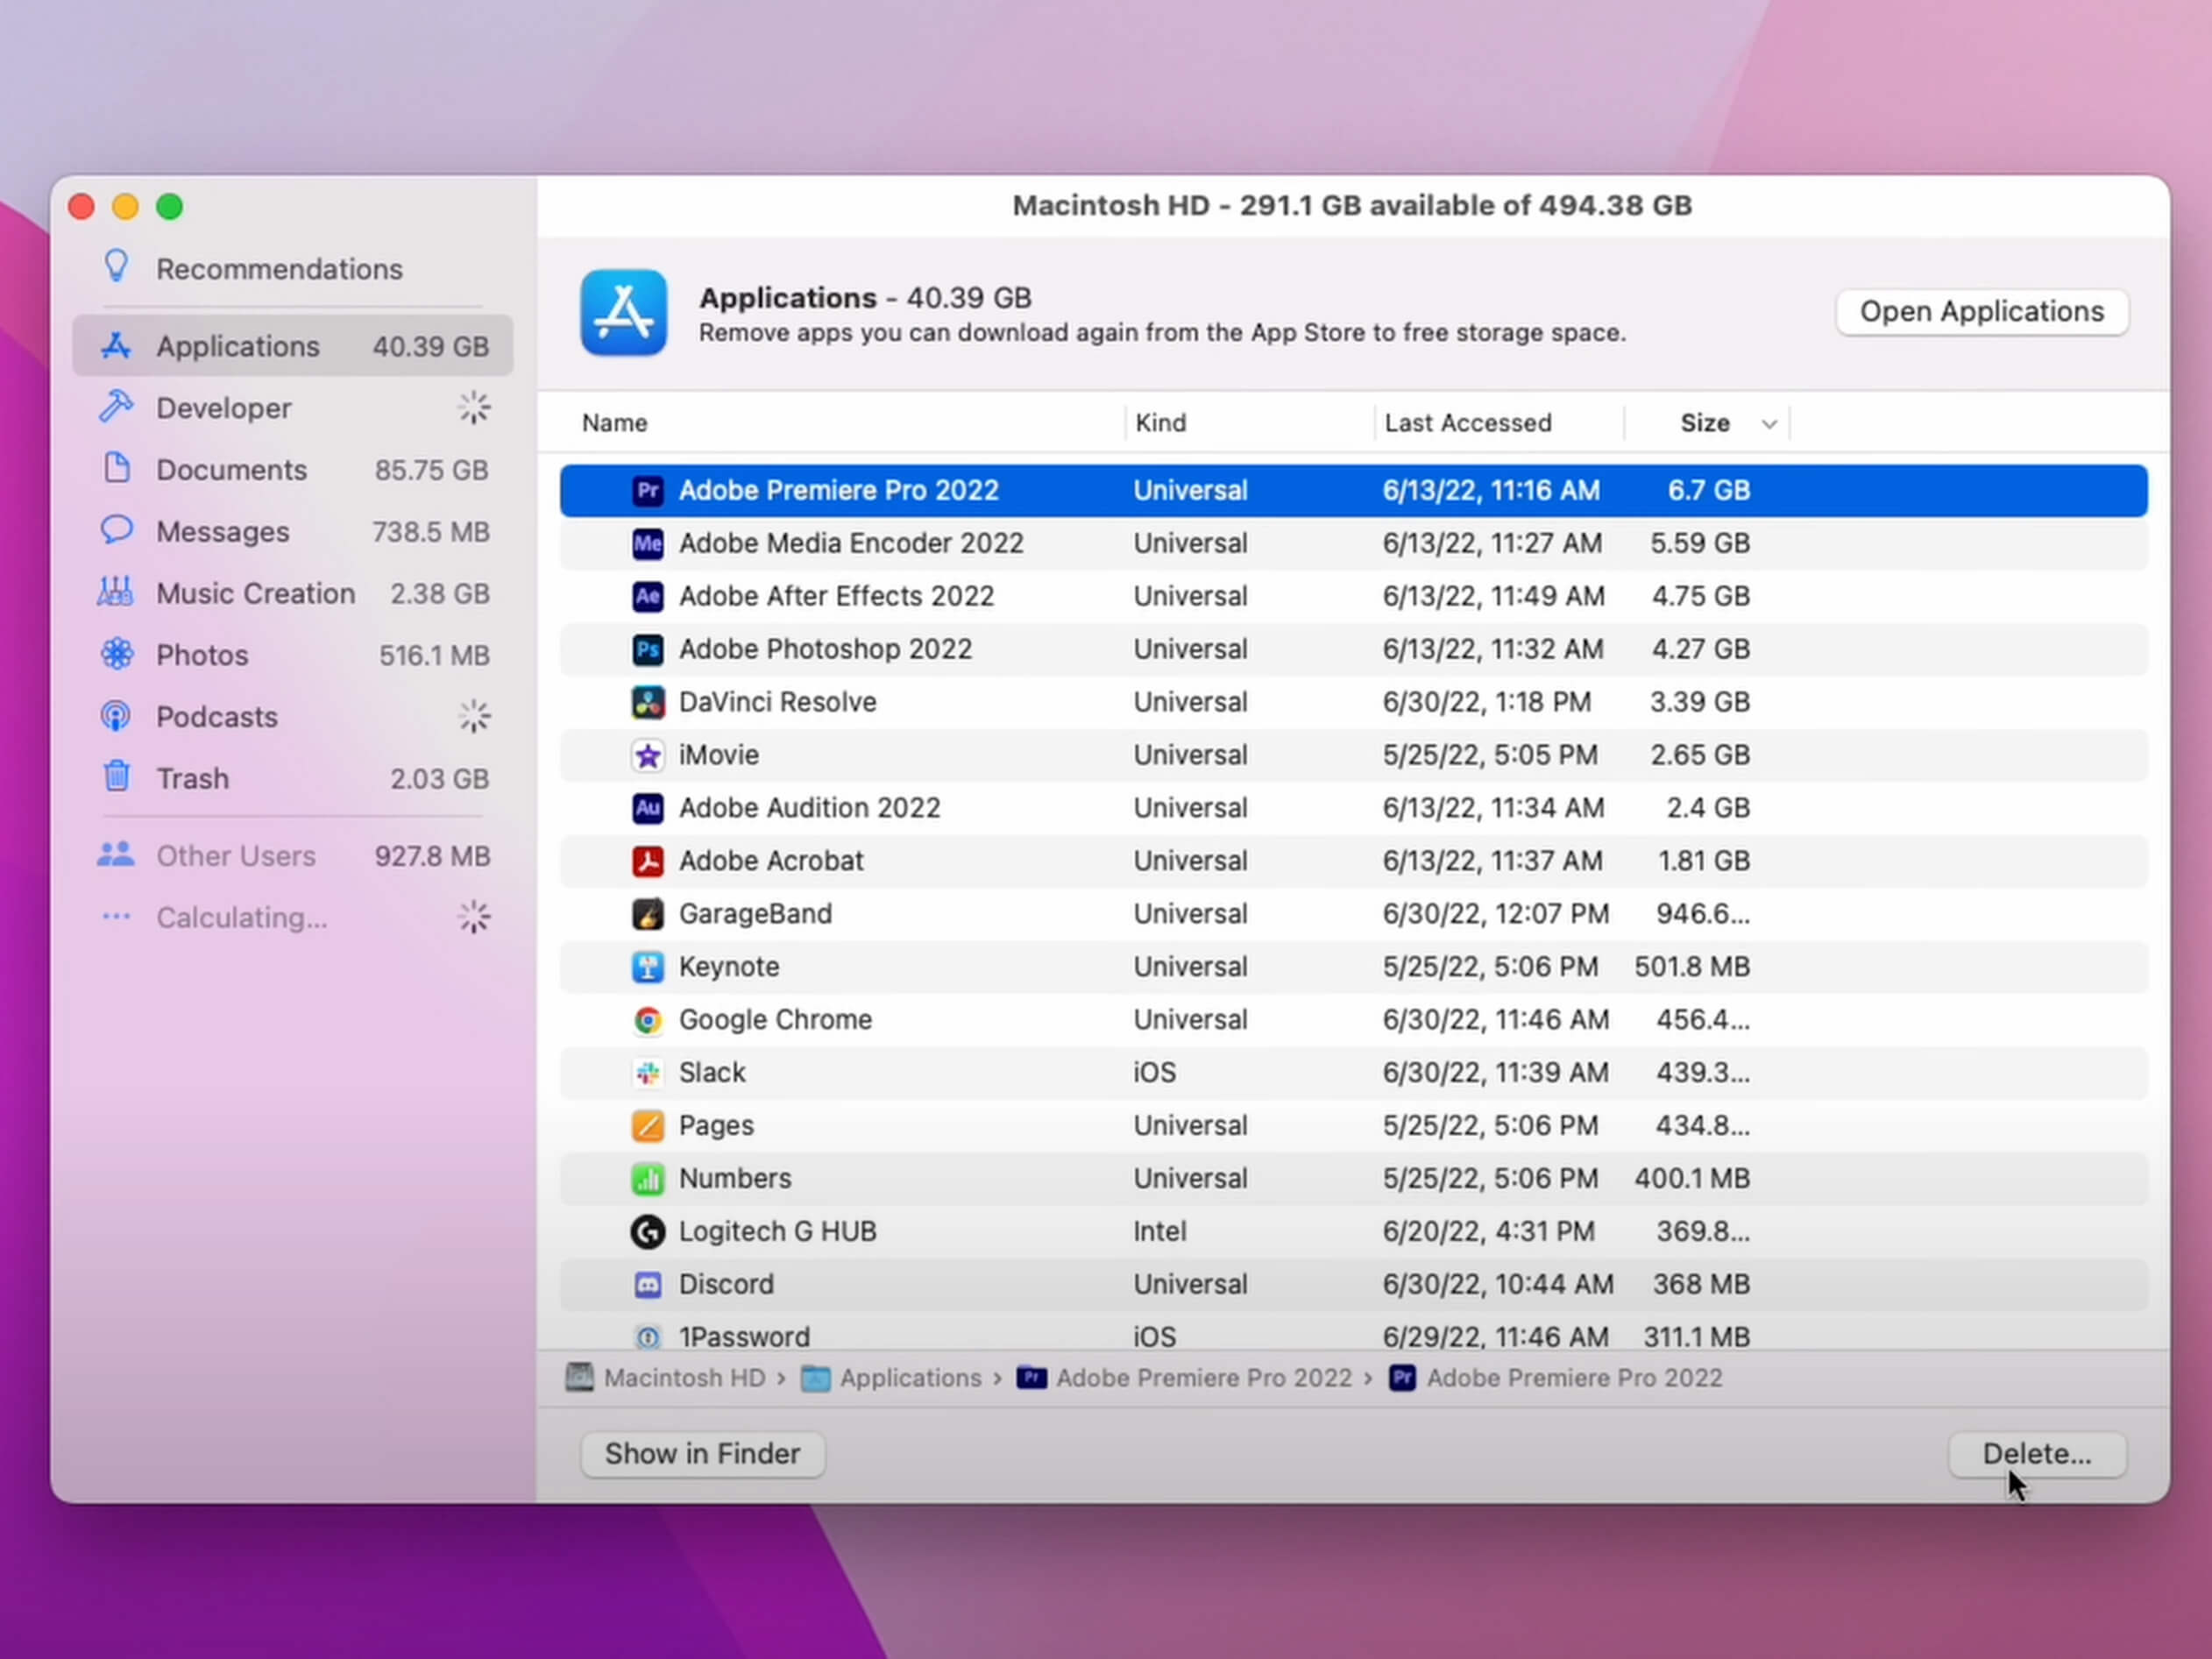
Task: Select the Documents 85.75 GB category
Action: (x=293, y=470)
